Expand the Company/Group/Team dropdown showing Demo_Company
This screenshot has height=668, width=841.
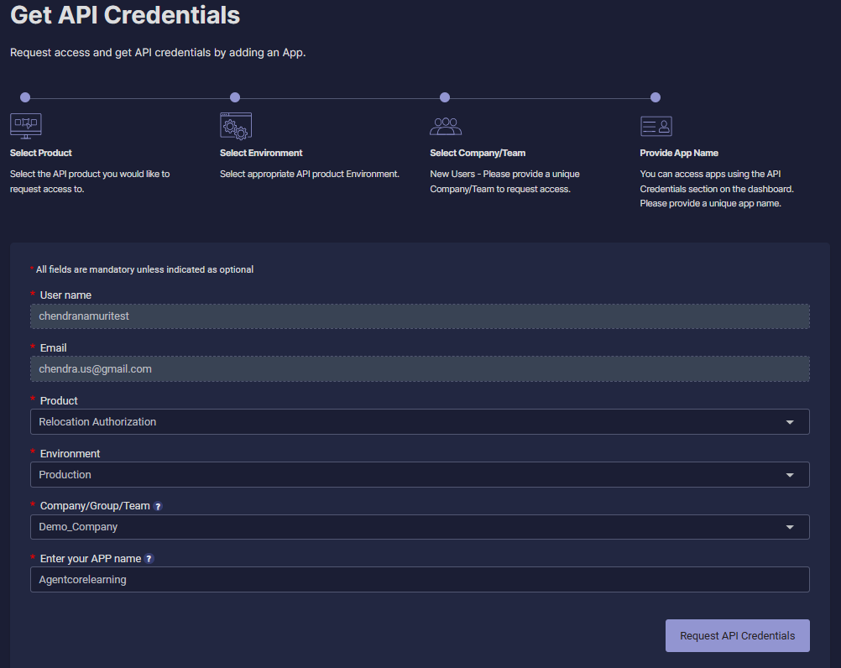coord(420,527)
